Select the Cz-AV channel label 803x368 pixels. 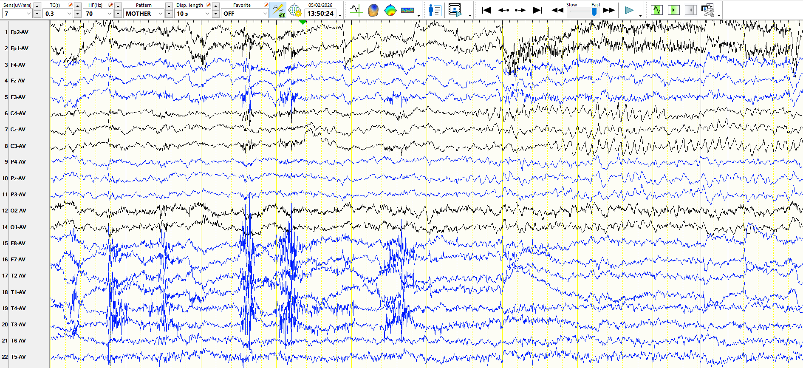tap(18, 130)
